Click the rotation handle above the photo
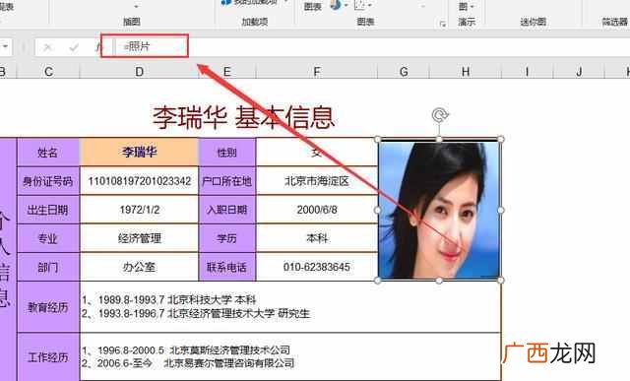The height and width of the screenshot is (381, 630). pyautogui.click(x=440, y=115)
